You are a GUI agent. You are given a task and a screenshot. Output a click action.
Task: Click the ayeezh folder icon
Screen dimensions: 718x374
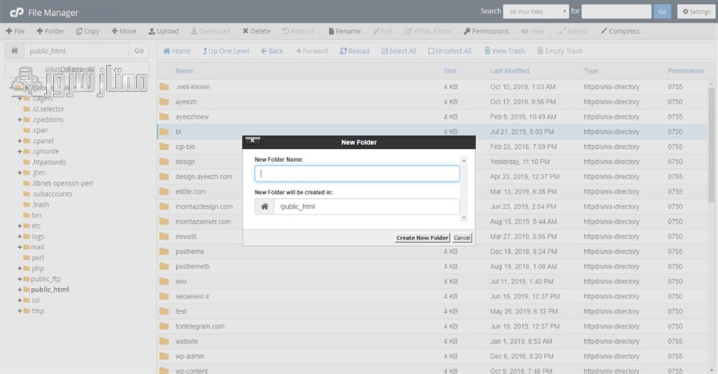click(164, 102)
